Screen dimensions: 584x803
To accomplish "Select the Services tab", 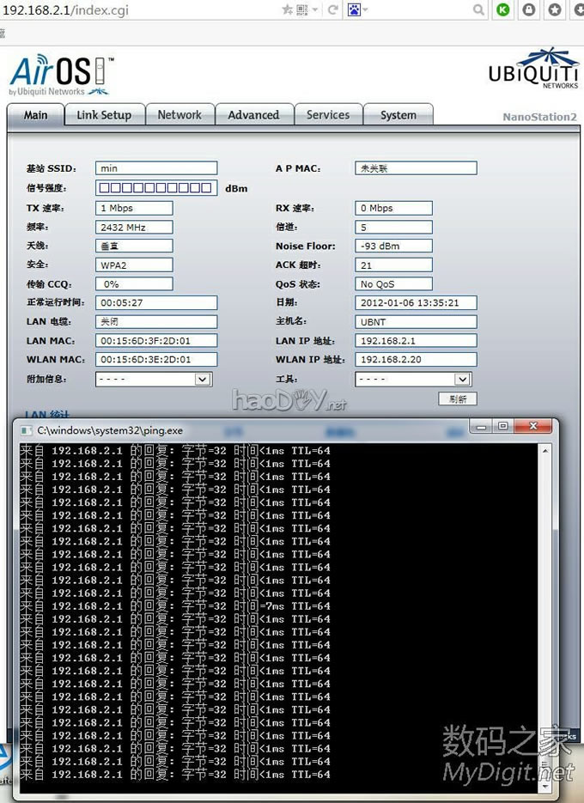I will (x=328, y=115).
